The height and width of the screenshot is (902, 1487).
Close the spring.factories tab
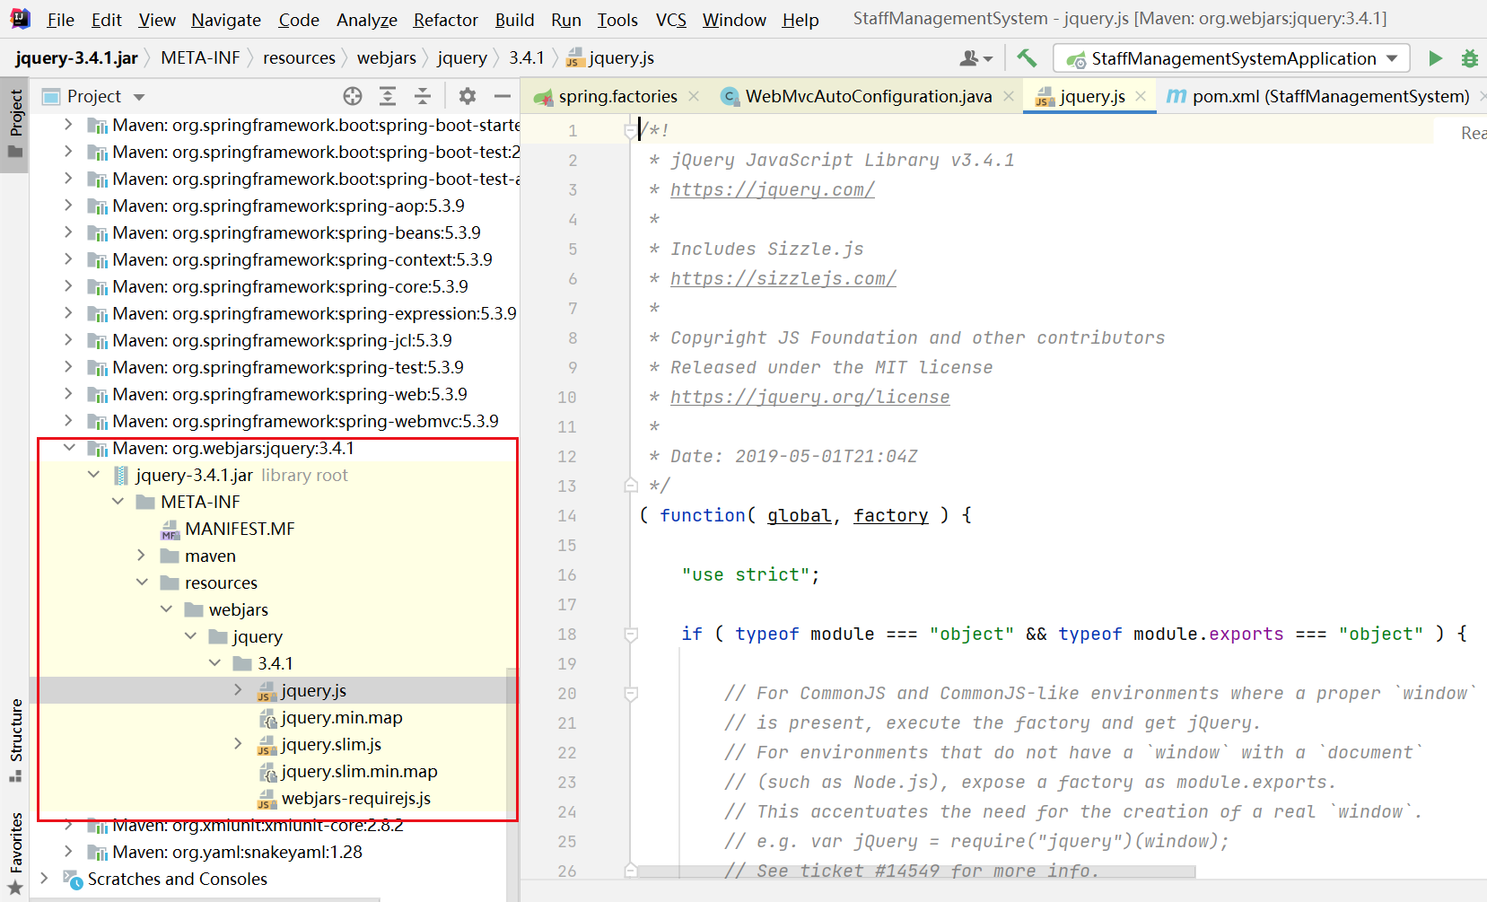(x=694, y=96)
